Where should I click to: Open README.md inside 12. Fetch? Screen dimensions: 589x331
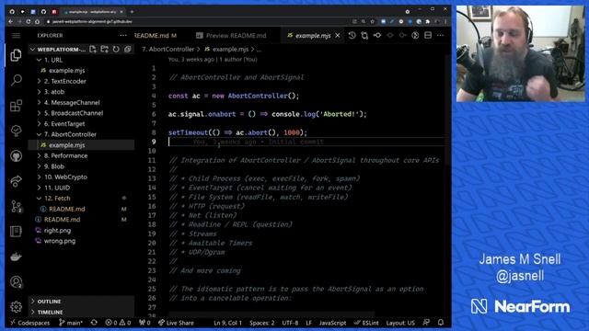tap(67, 209)
